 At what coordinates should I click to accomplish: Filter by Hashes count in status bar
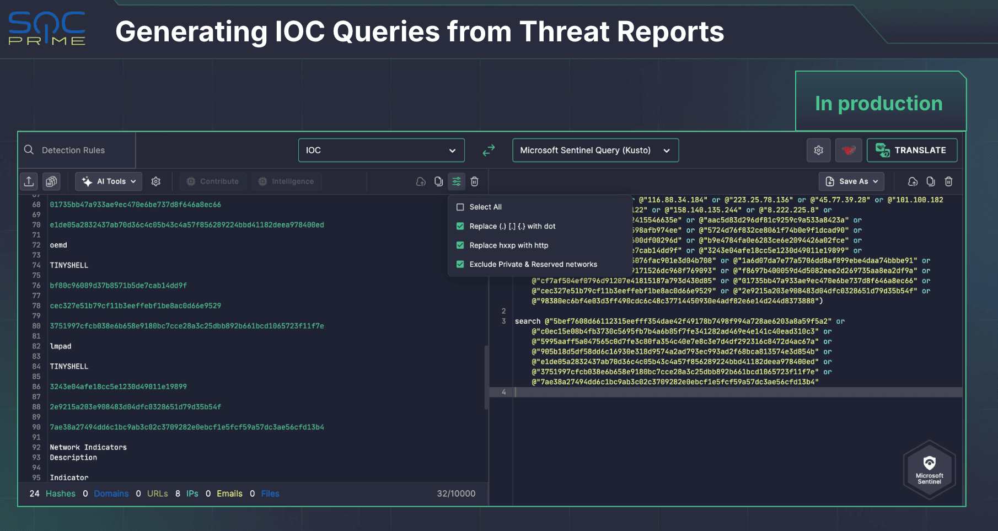click(x=52, y=494)
